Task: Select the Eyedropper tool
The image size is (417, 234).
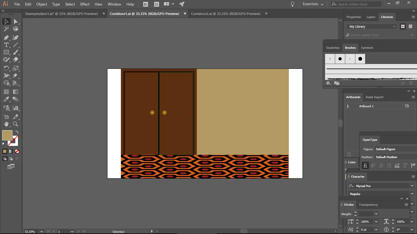Action: pyautogui.click(x=6, y=99)
